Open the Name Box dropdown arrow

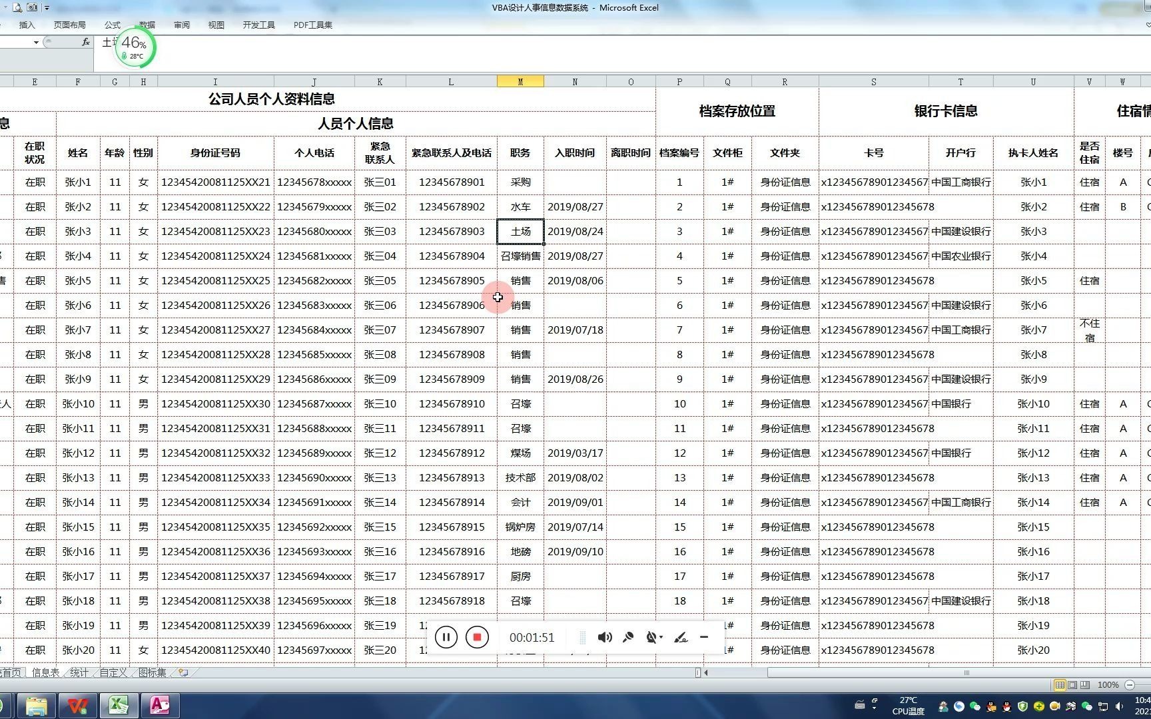point(36,42)
